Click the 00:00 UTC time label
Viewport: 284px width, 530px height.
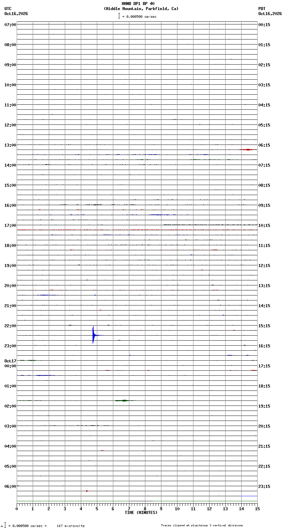[10, 366]
